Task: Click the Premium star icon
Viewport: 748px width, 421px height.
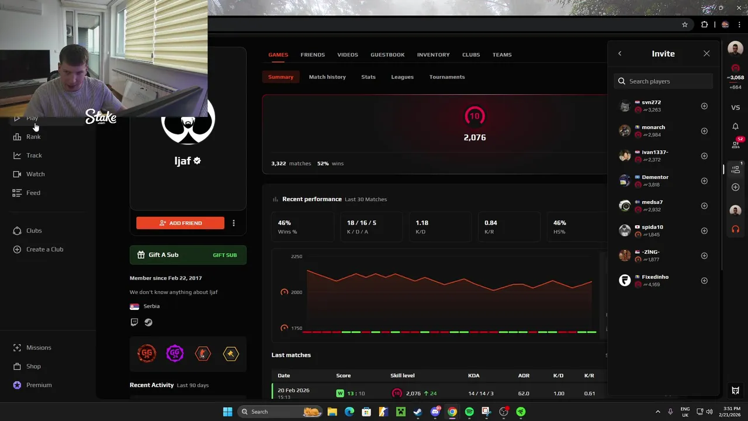Action: [x=17, y=385]
